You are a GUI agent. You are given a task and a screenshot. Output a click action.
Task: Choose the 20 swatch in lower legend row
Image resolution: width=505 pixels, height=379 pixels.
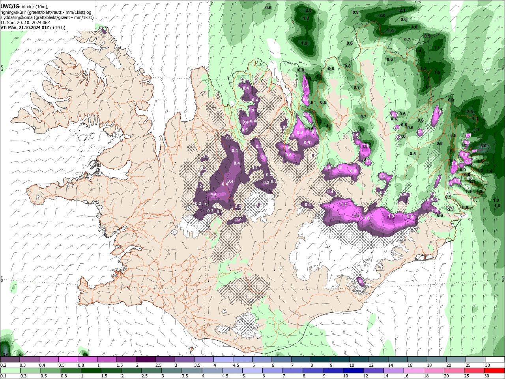pyautogui.click(x=454, y=371)
